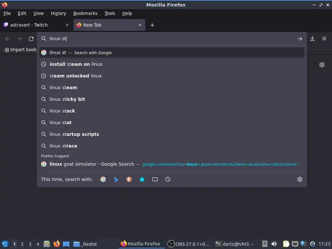
Task: Select suggestion linux startup scripts
Action: click(172, 134)
